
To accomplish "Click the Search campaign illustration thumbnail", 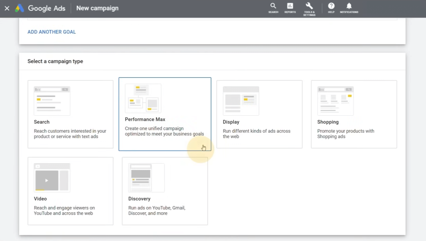I will [52, 101].
